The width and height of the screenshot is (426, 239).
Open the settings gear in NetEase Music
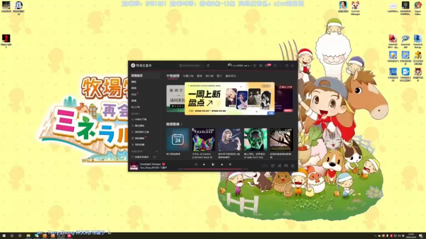click(261, 65)
